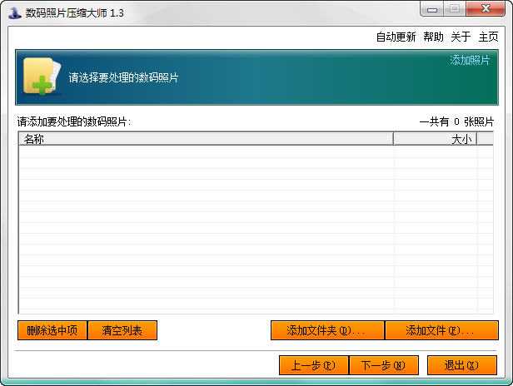Sort list by 大小 column header
The image size is (513, 386).
(x=435, y=139)
